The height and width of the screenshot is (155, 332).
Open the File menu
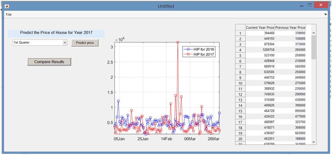(9, 15)
